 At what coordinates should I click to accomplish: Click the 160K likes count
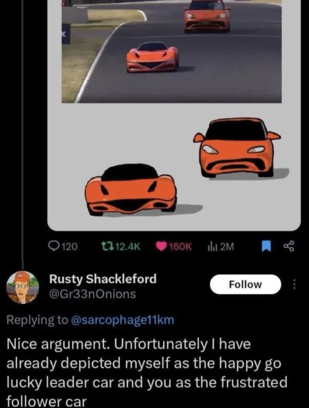click(x=181, y=246)
